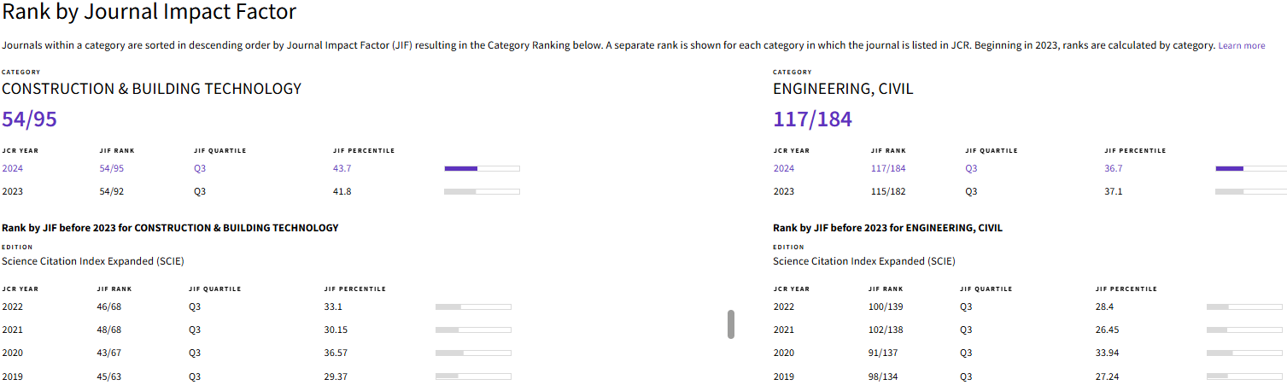The image size is (1287, 385).
Task: Click the 117/184 JIF rank link
Action: [887, 168]
